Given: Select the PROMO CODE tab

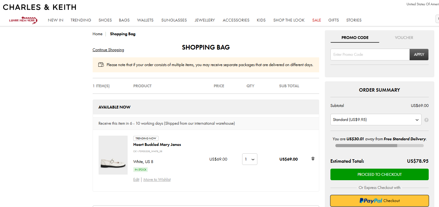Looking at the screenshot, I should 355,37.
